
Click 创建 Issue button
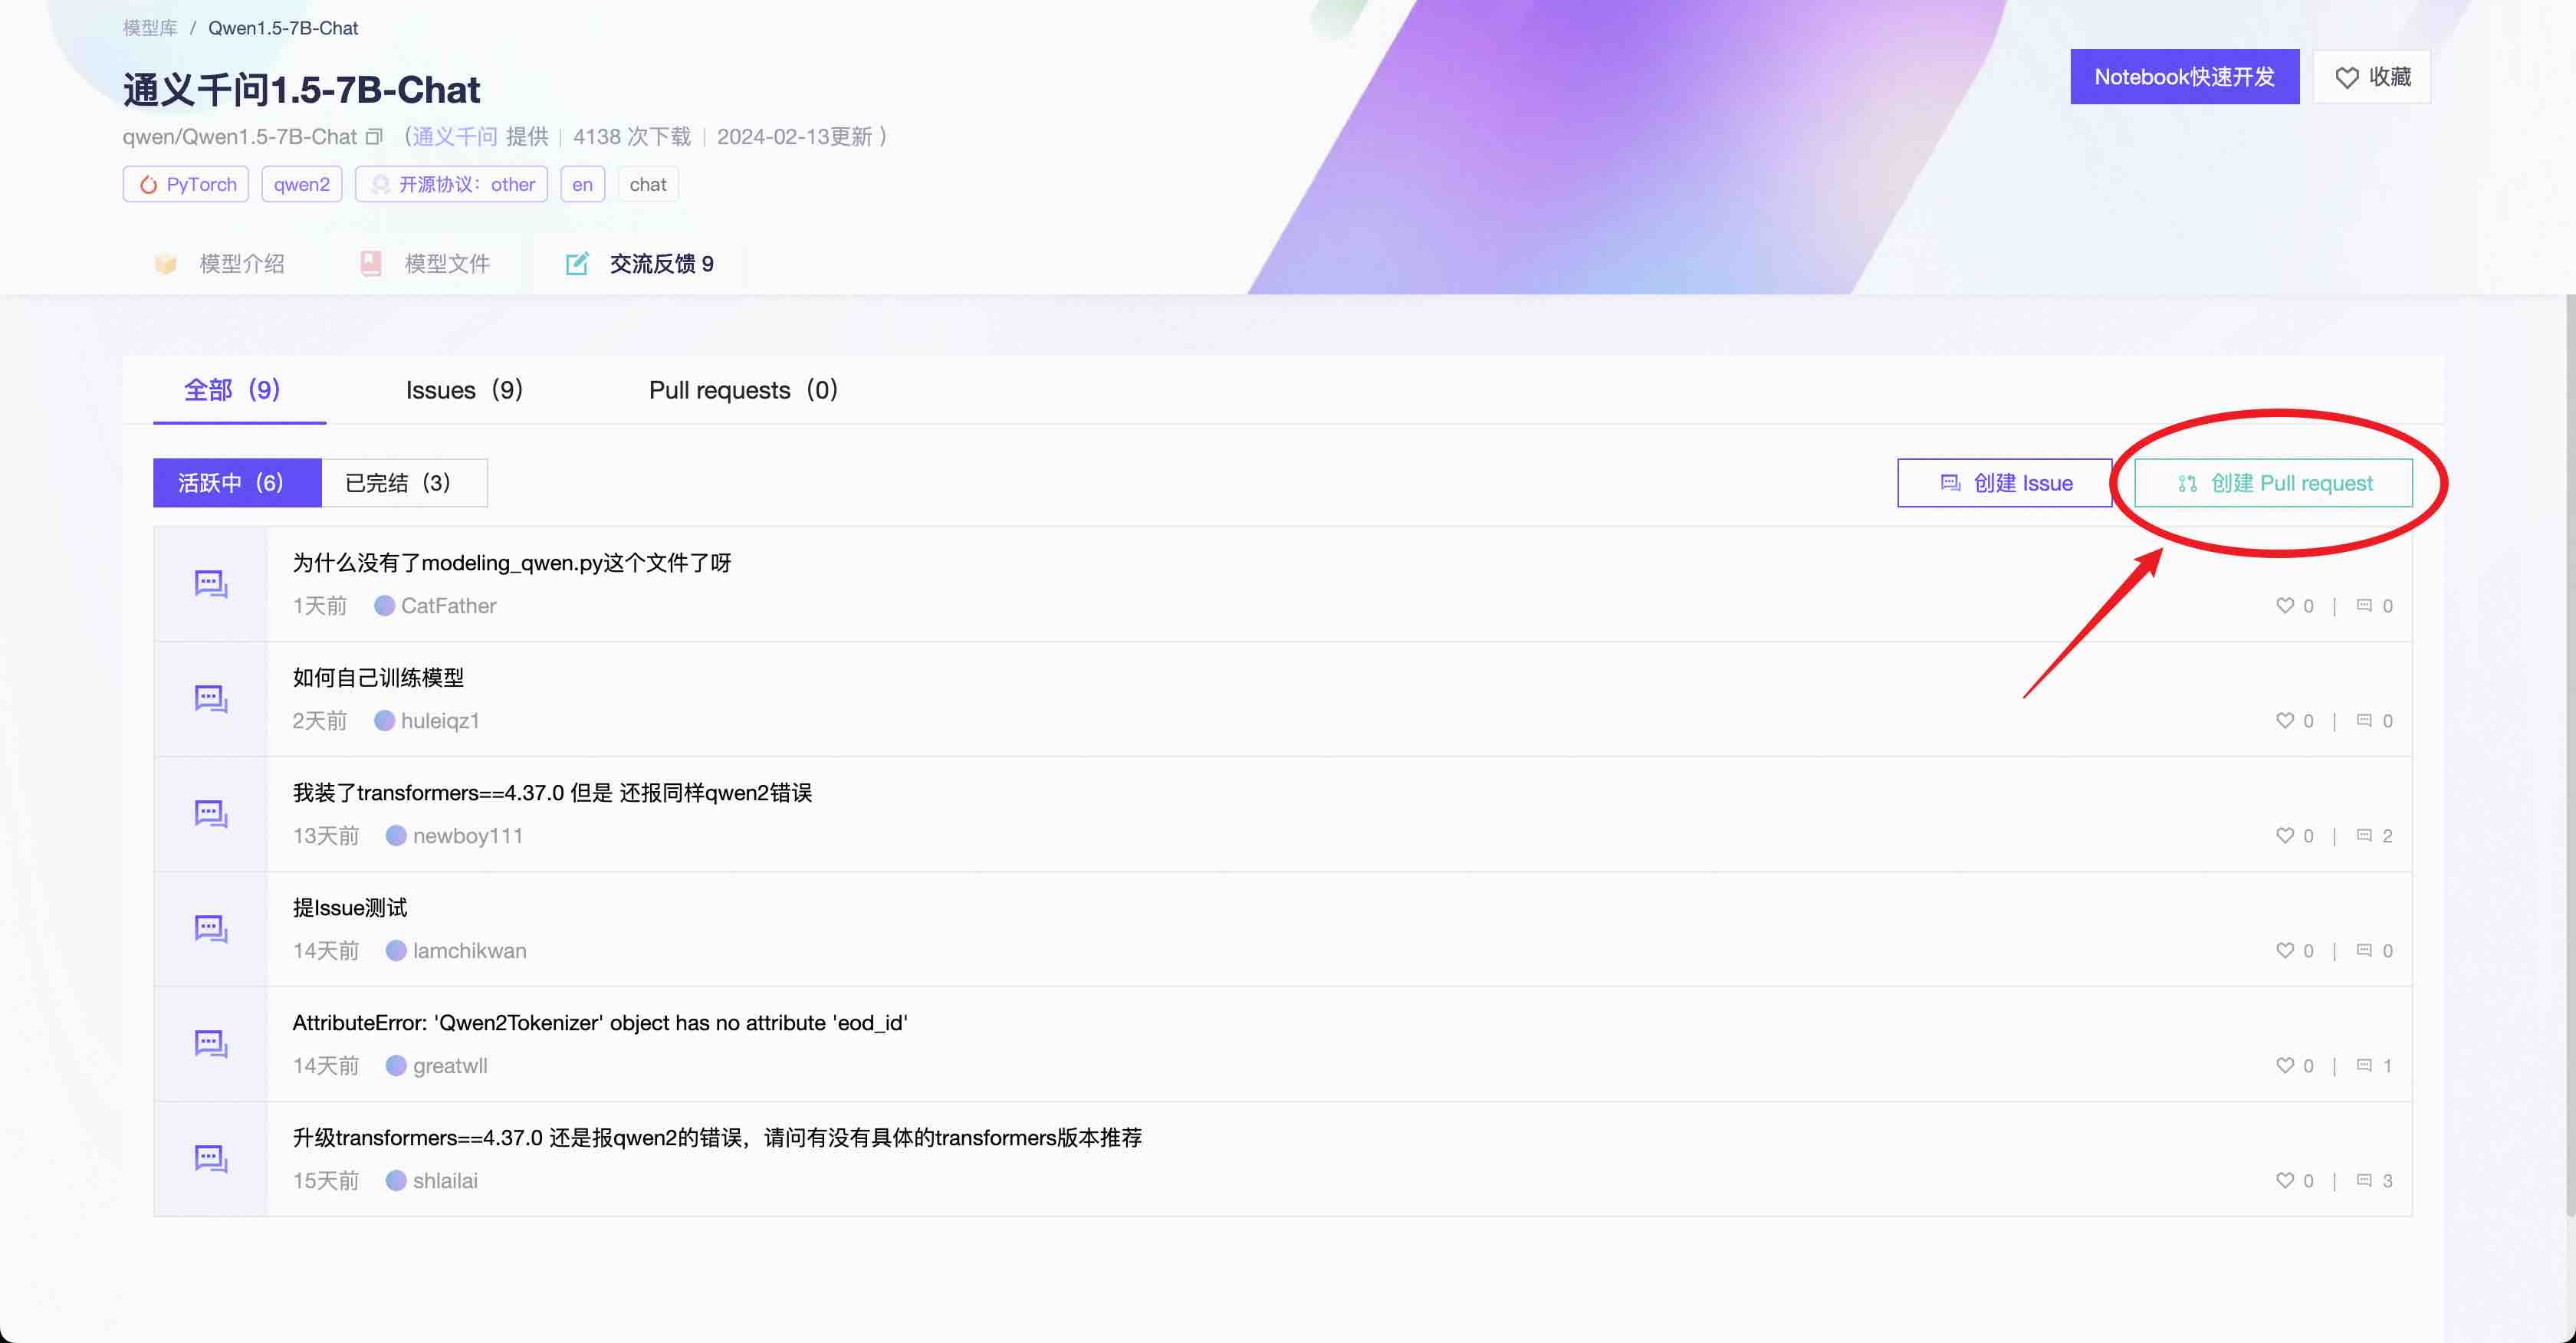(2004, 483)
